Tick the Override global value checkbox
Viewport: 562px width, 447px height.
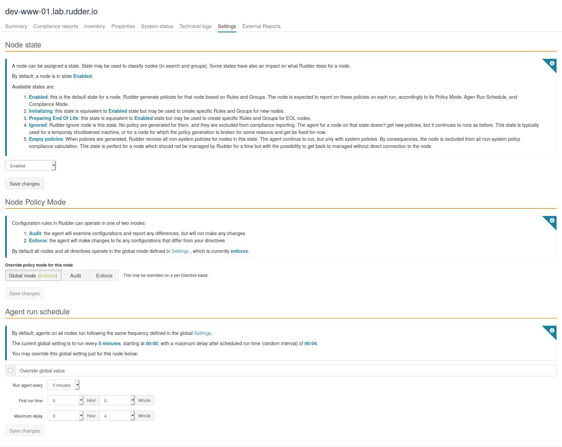[x=10, y=370]
